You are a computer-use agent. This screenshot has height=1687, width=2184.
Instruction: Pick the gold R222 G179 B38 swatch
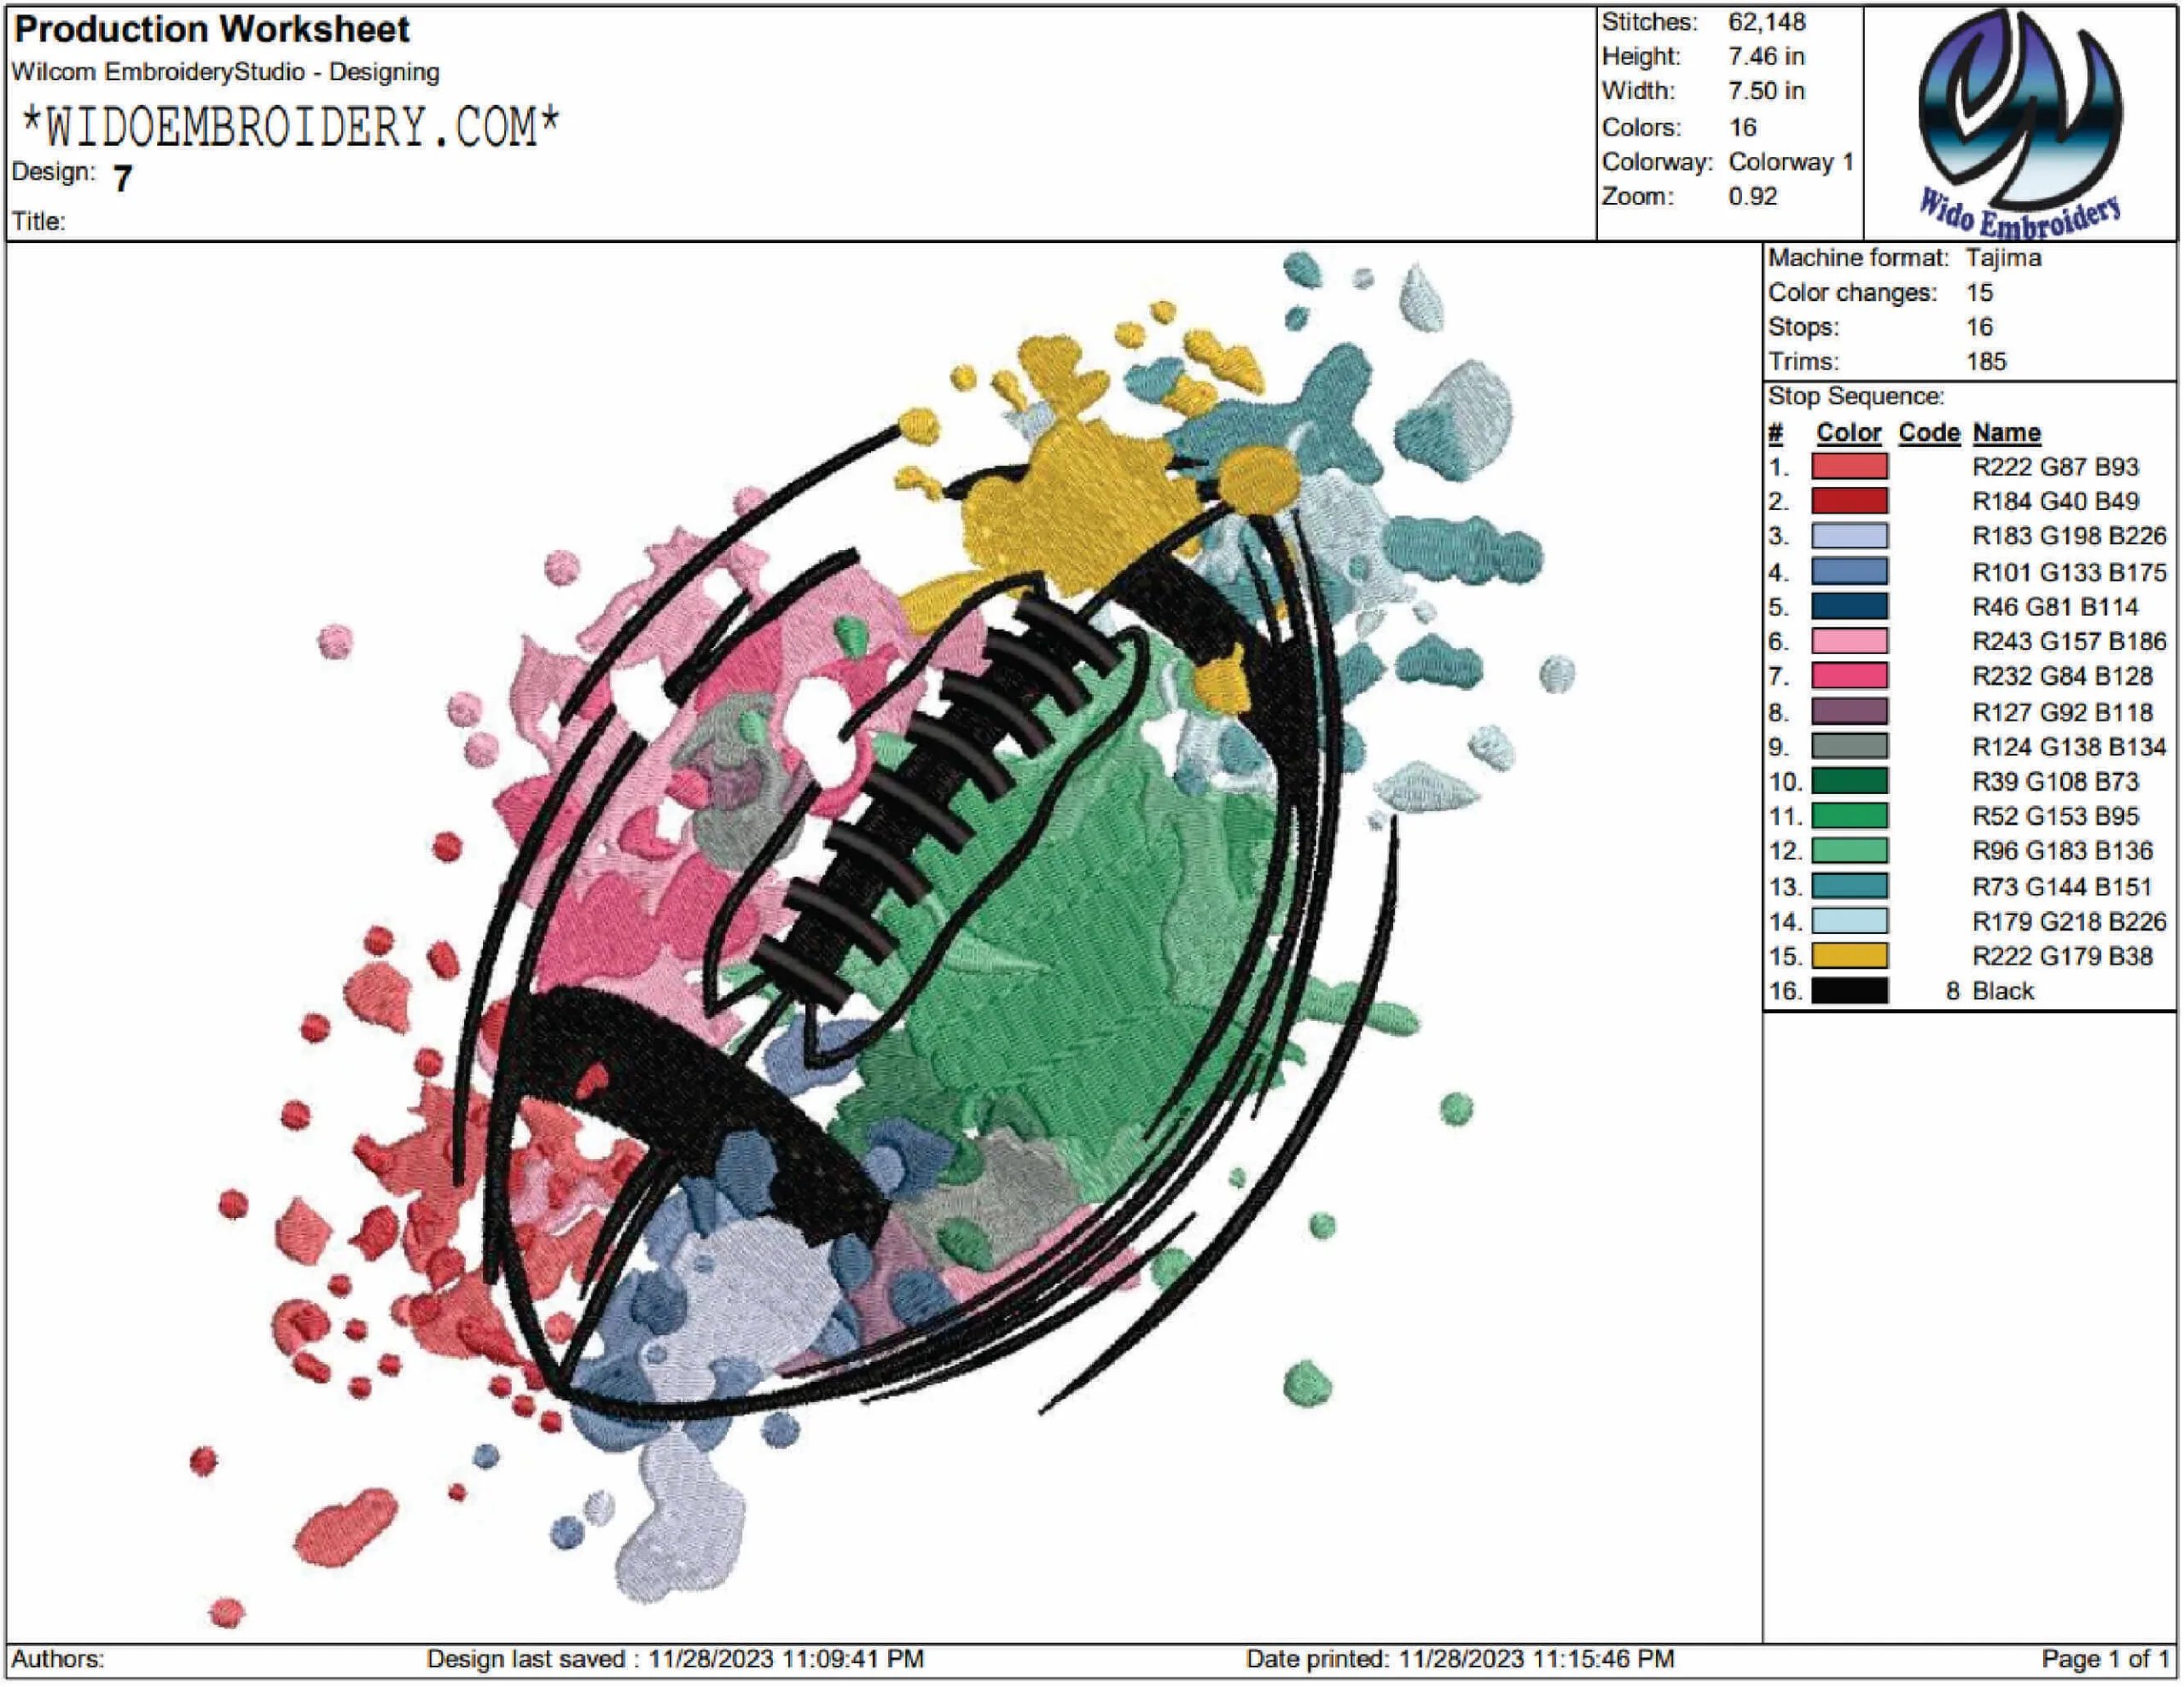pyautogui.click(x=1849, y=956)
